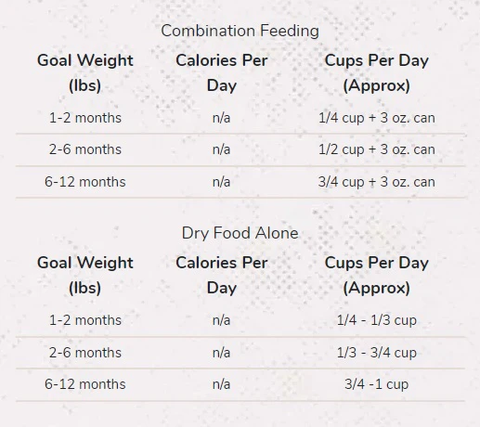Click the 1/4 - 1/3 cup cell
This screenshot has width=480, height=427.
click(377, 320)
